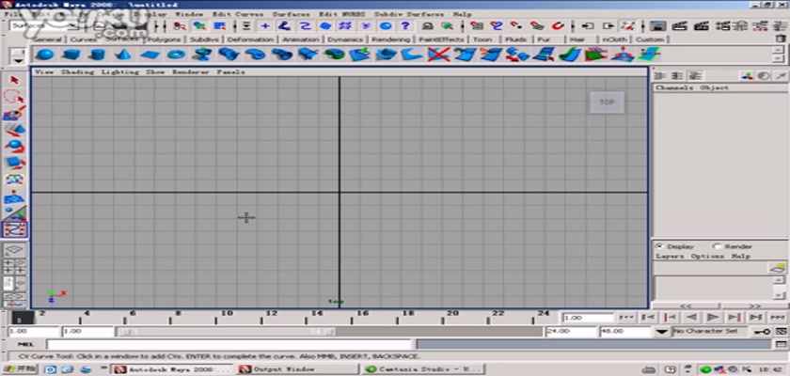The width and height of the screenshot is (790, 376).
Task: Click the NURBS torus shelf icon
Action: point(176,55)
